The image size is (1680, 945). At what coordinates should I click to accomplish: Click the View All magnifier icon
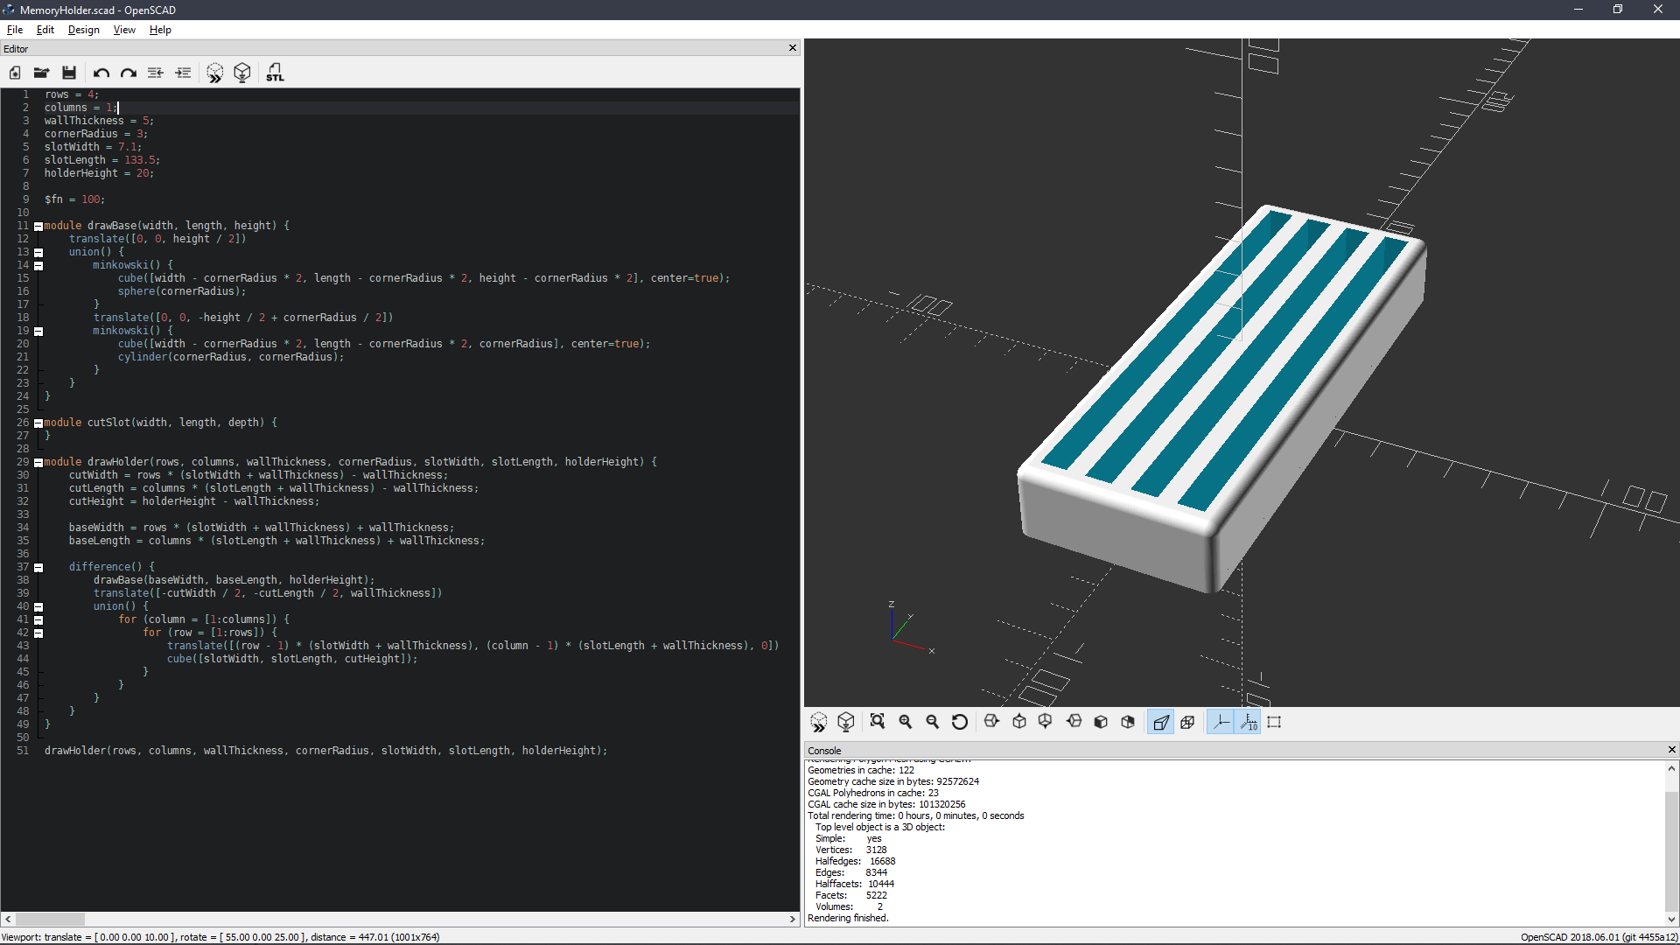[x=878, y=722]
